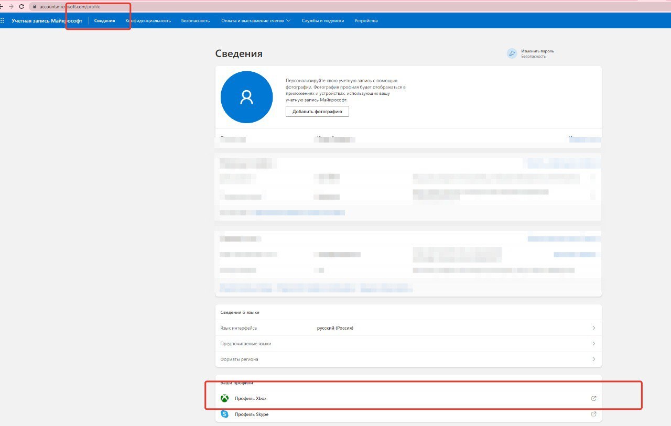Open external link icon for Xbox profile
This screenshot has height=426, width=671.
click(x=593, y=398)
